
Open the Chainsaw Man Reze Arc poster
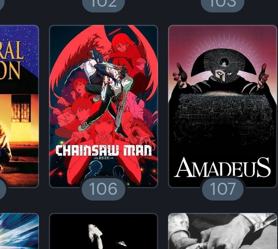click(x=103, y=106)
